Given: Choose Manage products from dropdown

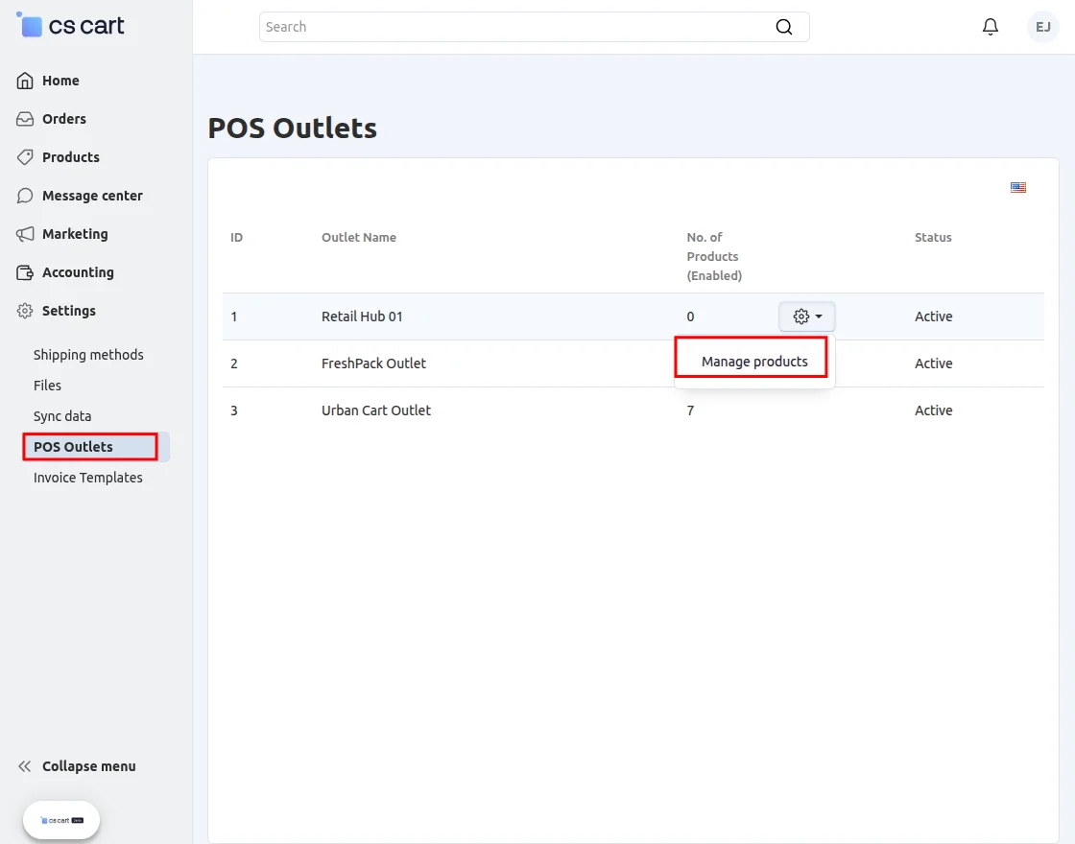Looking at the screenshot, I should click(x=754, y=362).
